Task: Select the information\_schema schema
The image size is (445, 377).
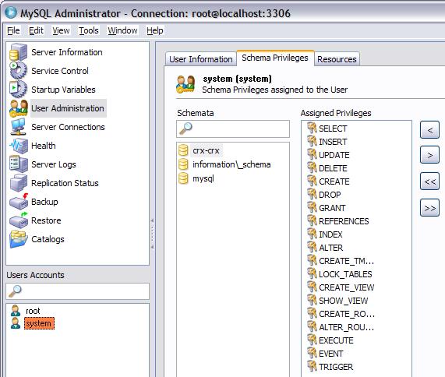Action: click(x=231, y=164)
